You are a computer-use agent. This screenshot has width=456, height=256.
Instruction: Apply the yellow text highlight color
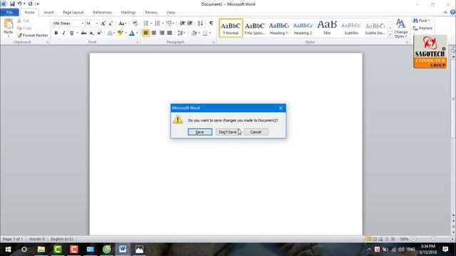(x=120, y=33)
